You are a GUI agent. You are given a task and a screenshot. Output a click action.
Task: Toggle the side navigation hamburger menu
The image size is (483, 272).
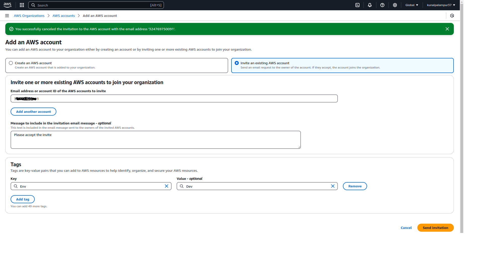(7, 16)
